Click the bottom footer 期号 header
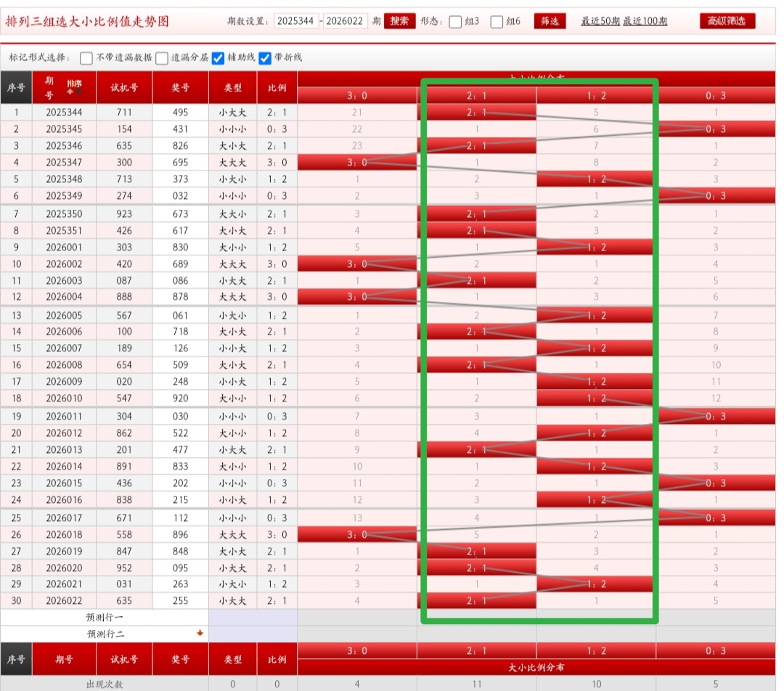 point(64,659)
